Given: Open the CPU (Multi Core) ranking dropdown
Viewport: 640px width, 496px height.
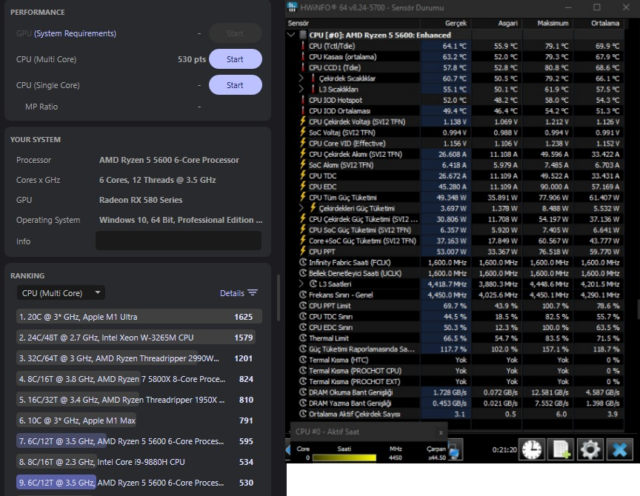Looking at the screenshot, I should [x=61, y=293].
